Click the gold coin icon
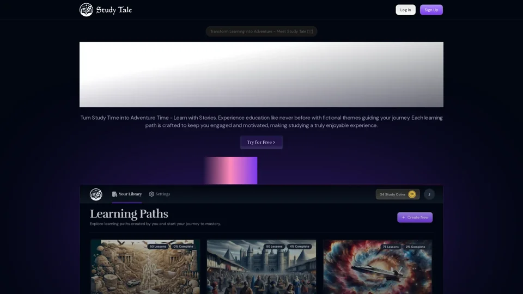The height and width of the screenshot is (294, 523). click(412, 194)
